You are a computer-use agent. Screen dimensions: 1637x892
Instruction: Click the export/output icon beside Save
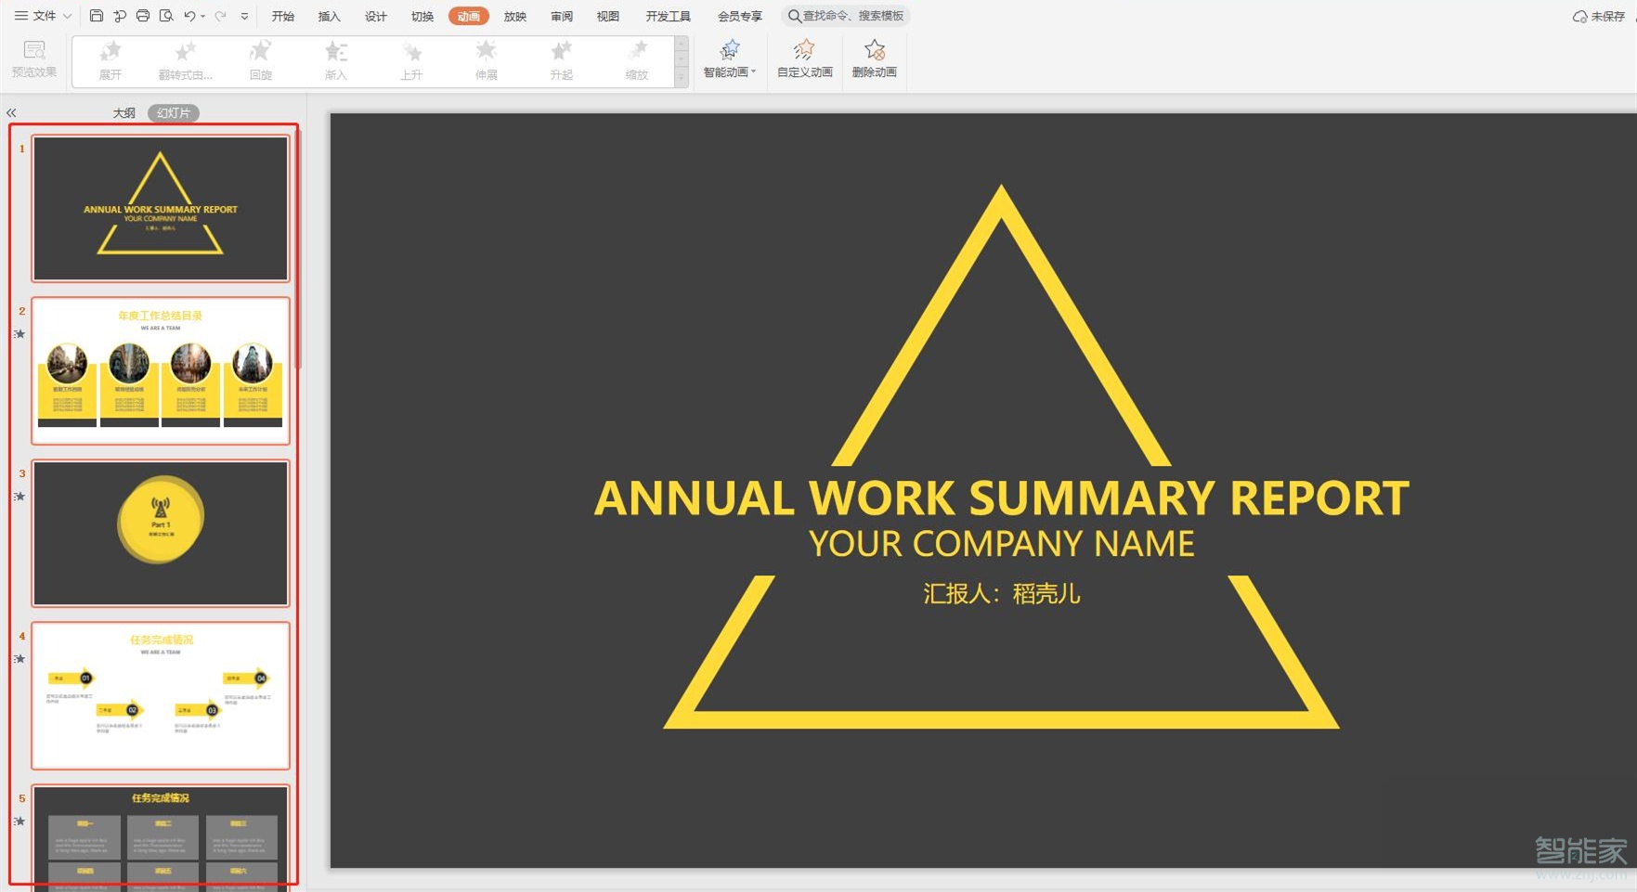(120, 16)
